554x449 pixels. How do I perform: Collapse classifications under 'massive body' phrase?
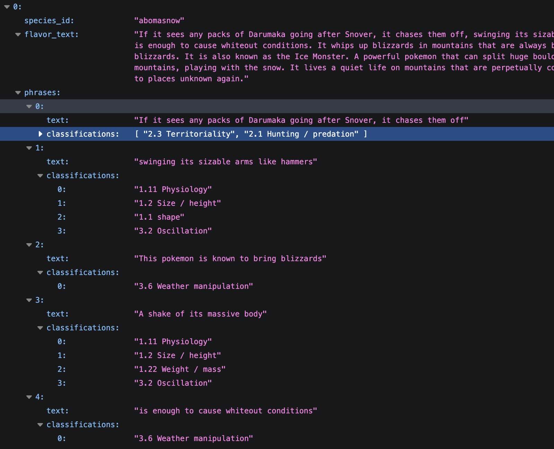click(x=40, y=328)
